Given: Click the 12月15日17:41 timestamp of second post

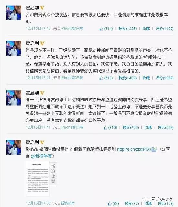Looking at the screenshot, I should pyautogui.click(x=38, y=78).
